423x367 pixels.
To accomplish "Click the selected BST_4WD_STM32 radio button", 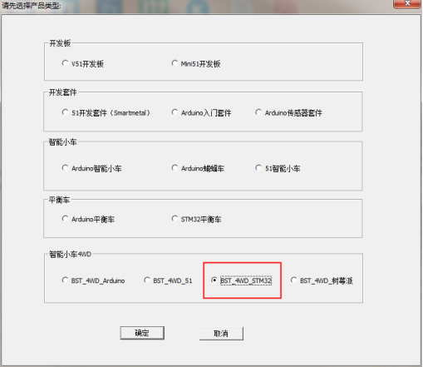I will pyautogui.click(x=214, y=280).
